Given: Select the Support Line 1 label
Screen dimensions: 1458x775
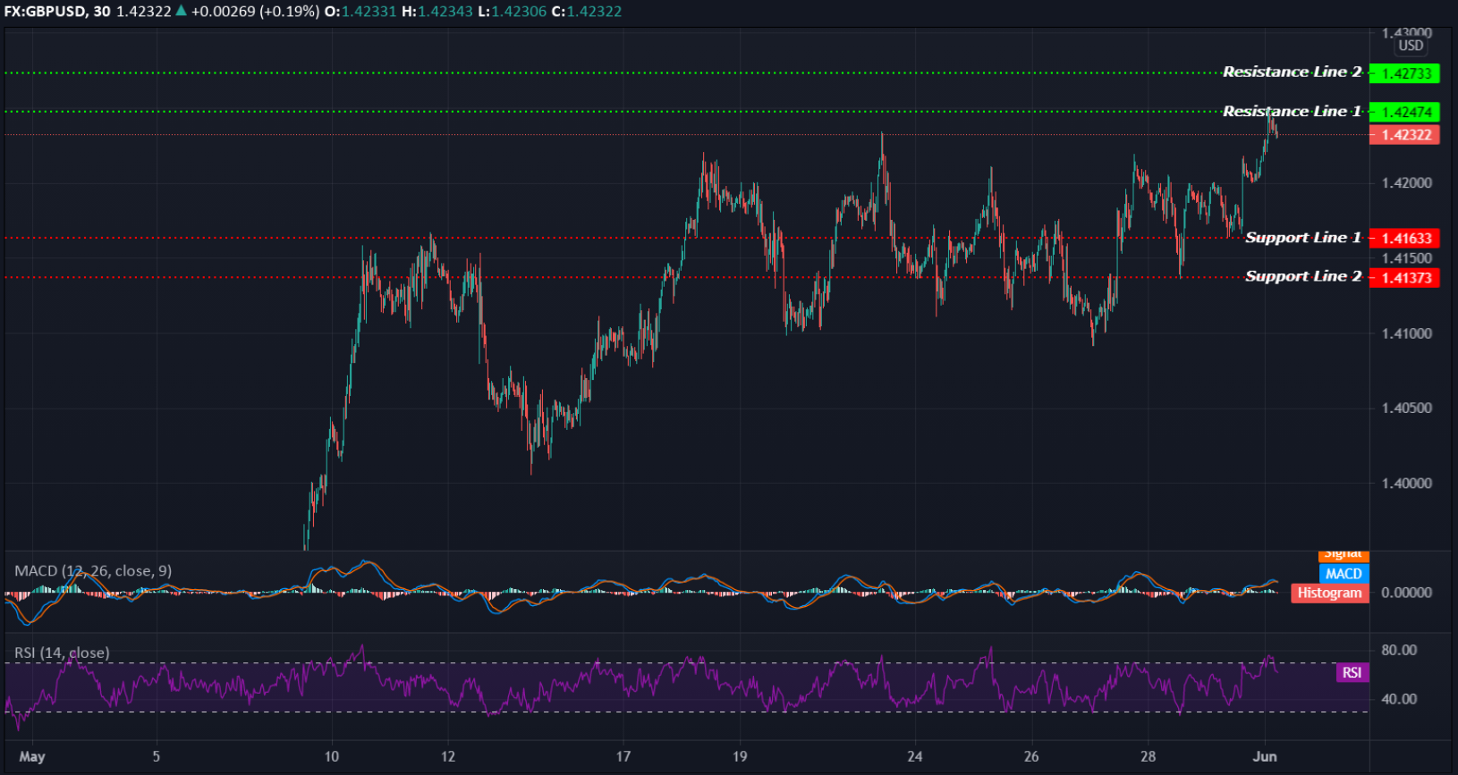Looking at the screenshot, I should tap(1303, 237).
